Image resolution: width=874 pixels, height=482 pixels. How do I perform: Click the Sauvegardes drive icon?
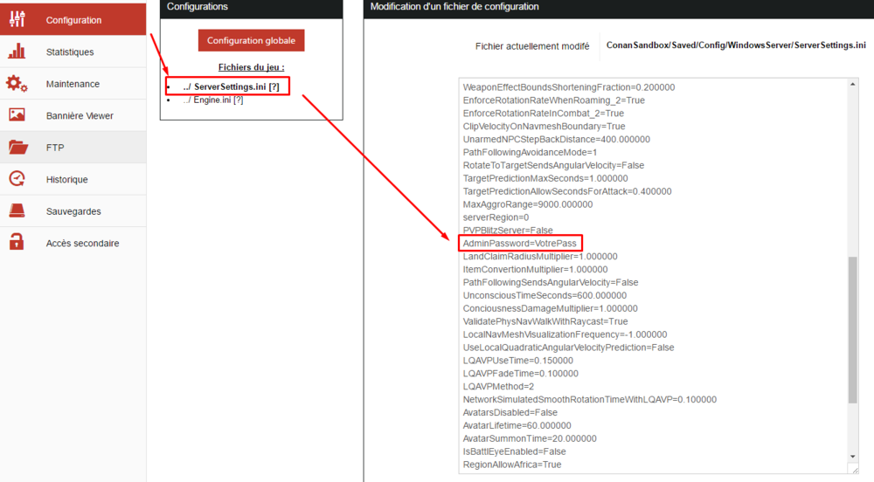pyautogui.click(x=17, y=211)
